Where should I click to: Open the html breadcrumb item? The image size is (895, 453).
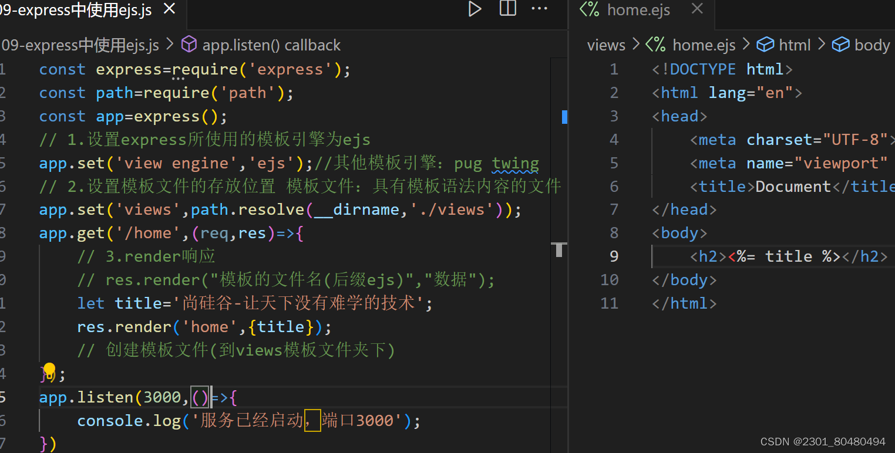click(795, 45)
